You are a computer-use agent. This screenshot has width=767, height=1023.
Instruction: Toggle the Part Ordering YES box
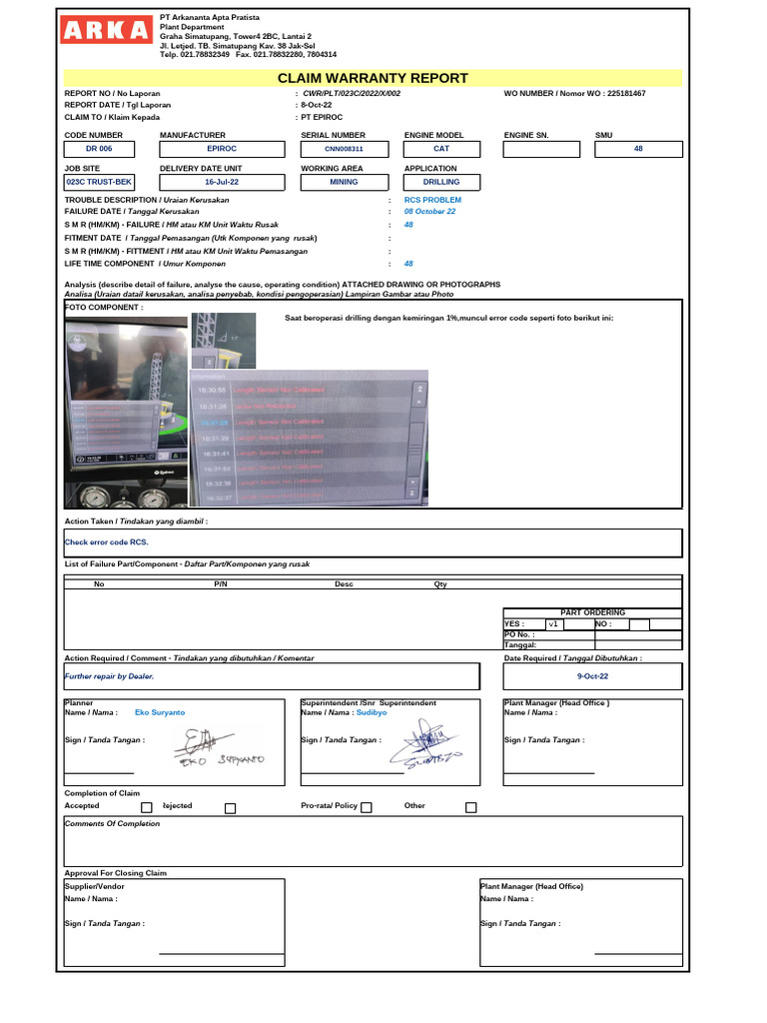point(553,624)
